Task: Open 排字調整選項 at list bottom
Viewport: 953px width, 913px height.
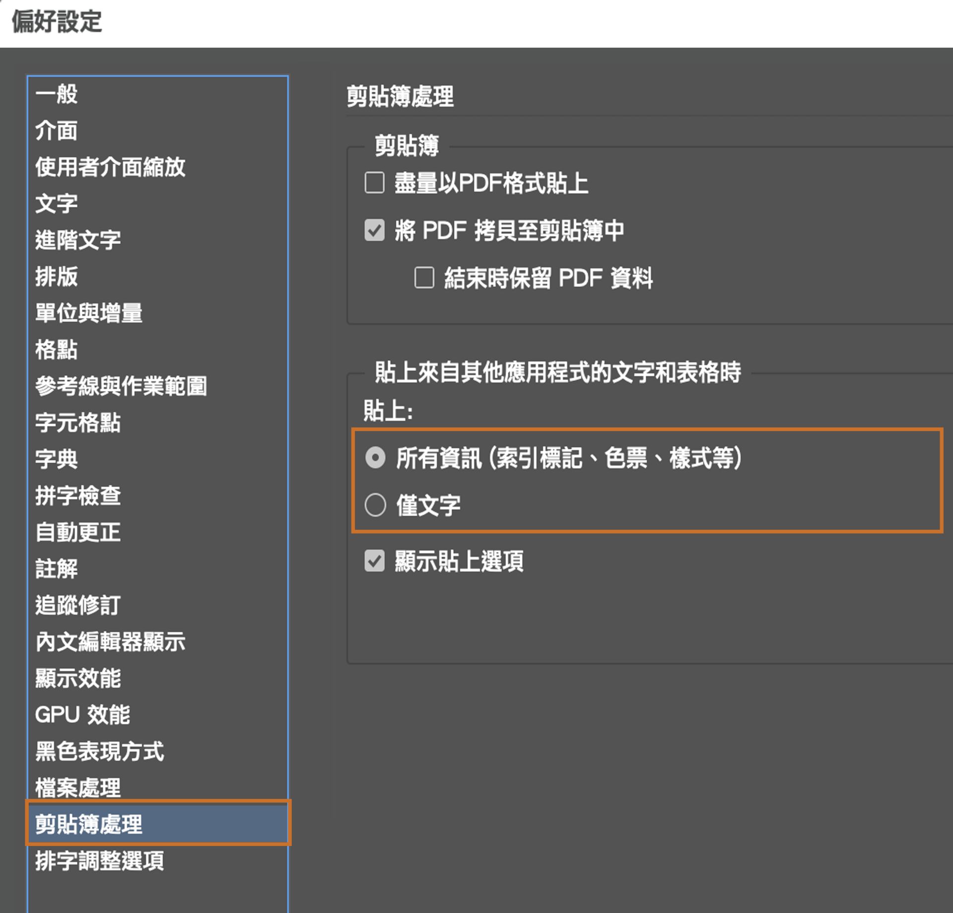Action: click(x=100, y=861)
